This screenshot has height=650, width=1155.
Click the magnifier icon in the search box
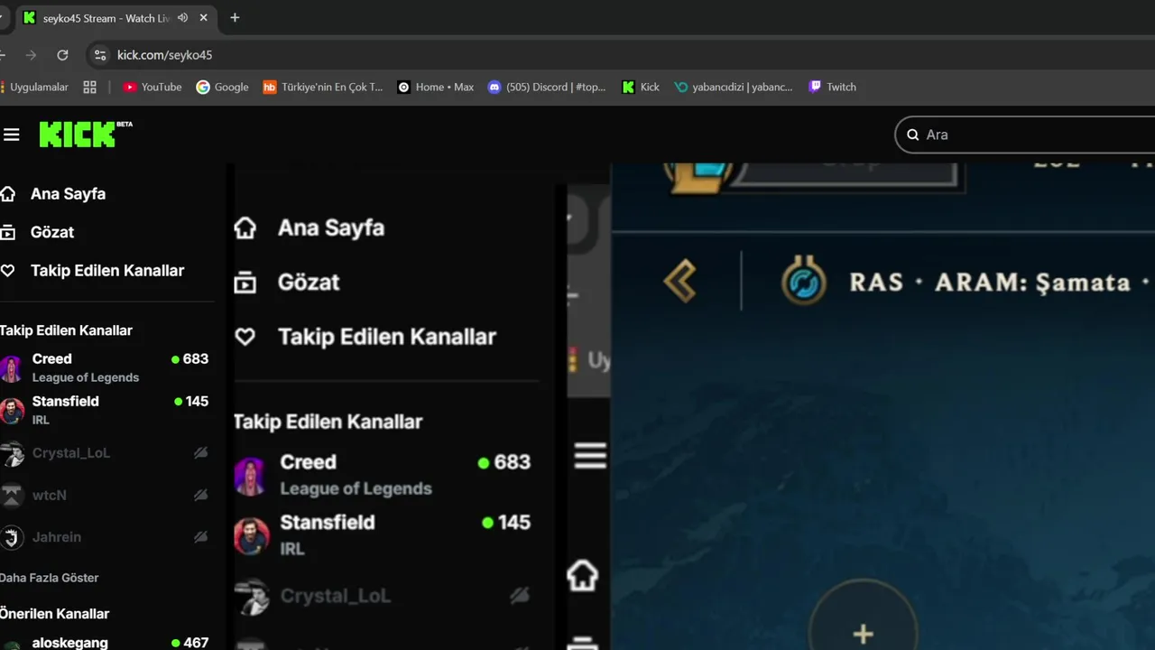tap(912, 135)
